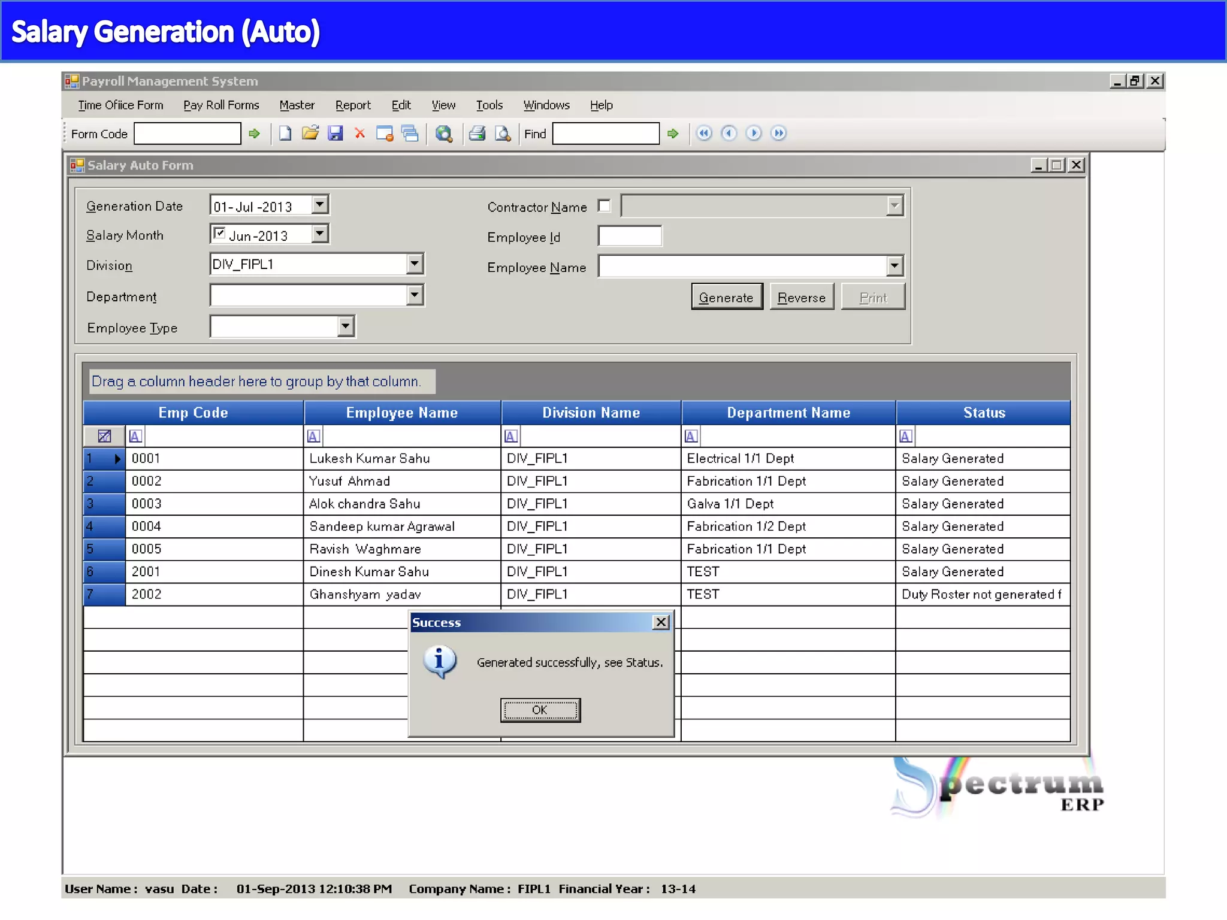Click the Save floppy disk icon
Screen dimensions: 1227x920
point(335,133)
